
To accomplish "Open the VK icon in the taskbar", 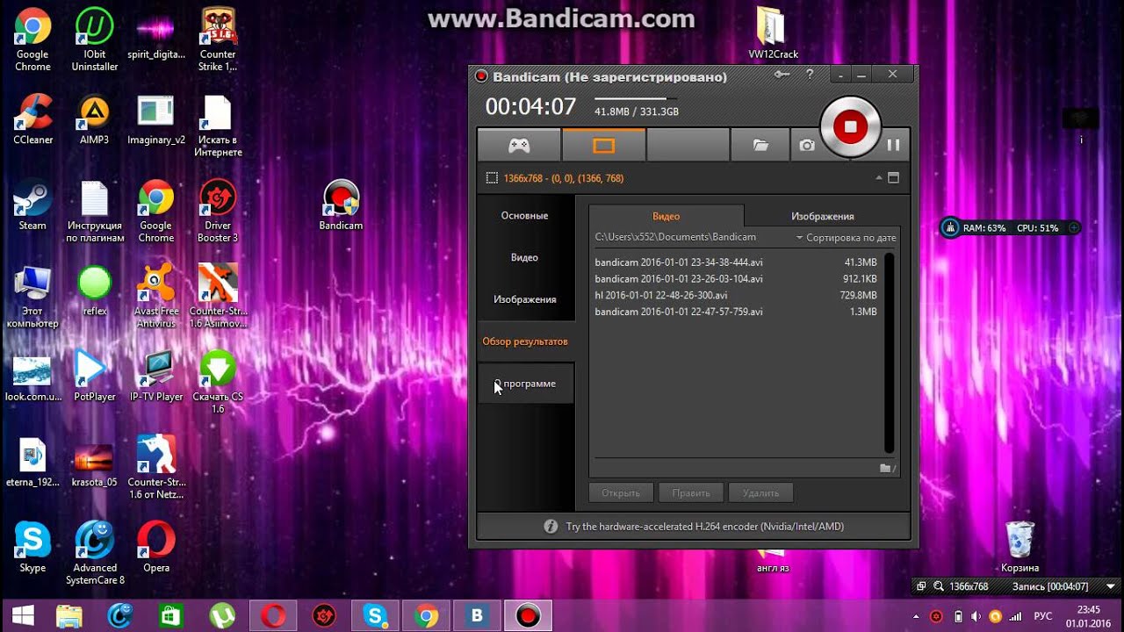I will [477, 615].
